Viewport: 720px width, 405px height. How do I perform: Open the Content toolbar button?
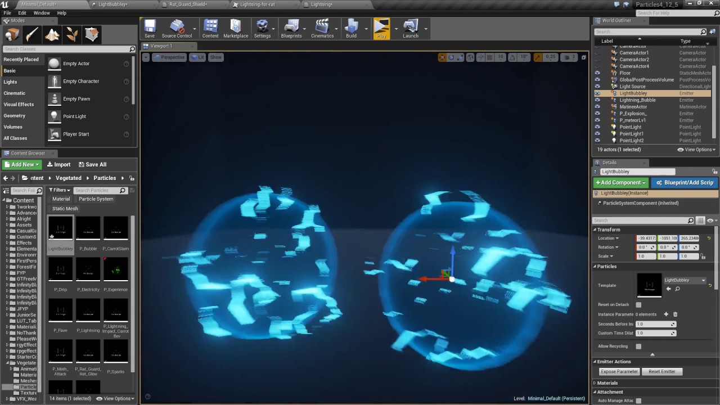(210, 29)
